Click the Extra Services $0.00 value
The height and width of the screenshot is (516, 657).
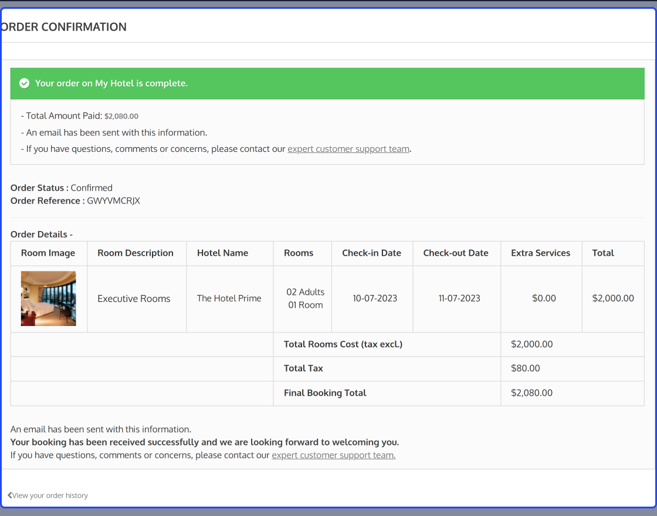(x=544, y=298)
